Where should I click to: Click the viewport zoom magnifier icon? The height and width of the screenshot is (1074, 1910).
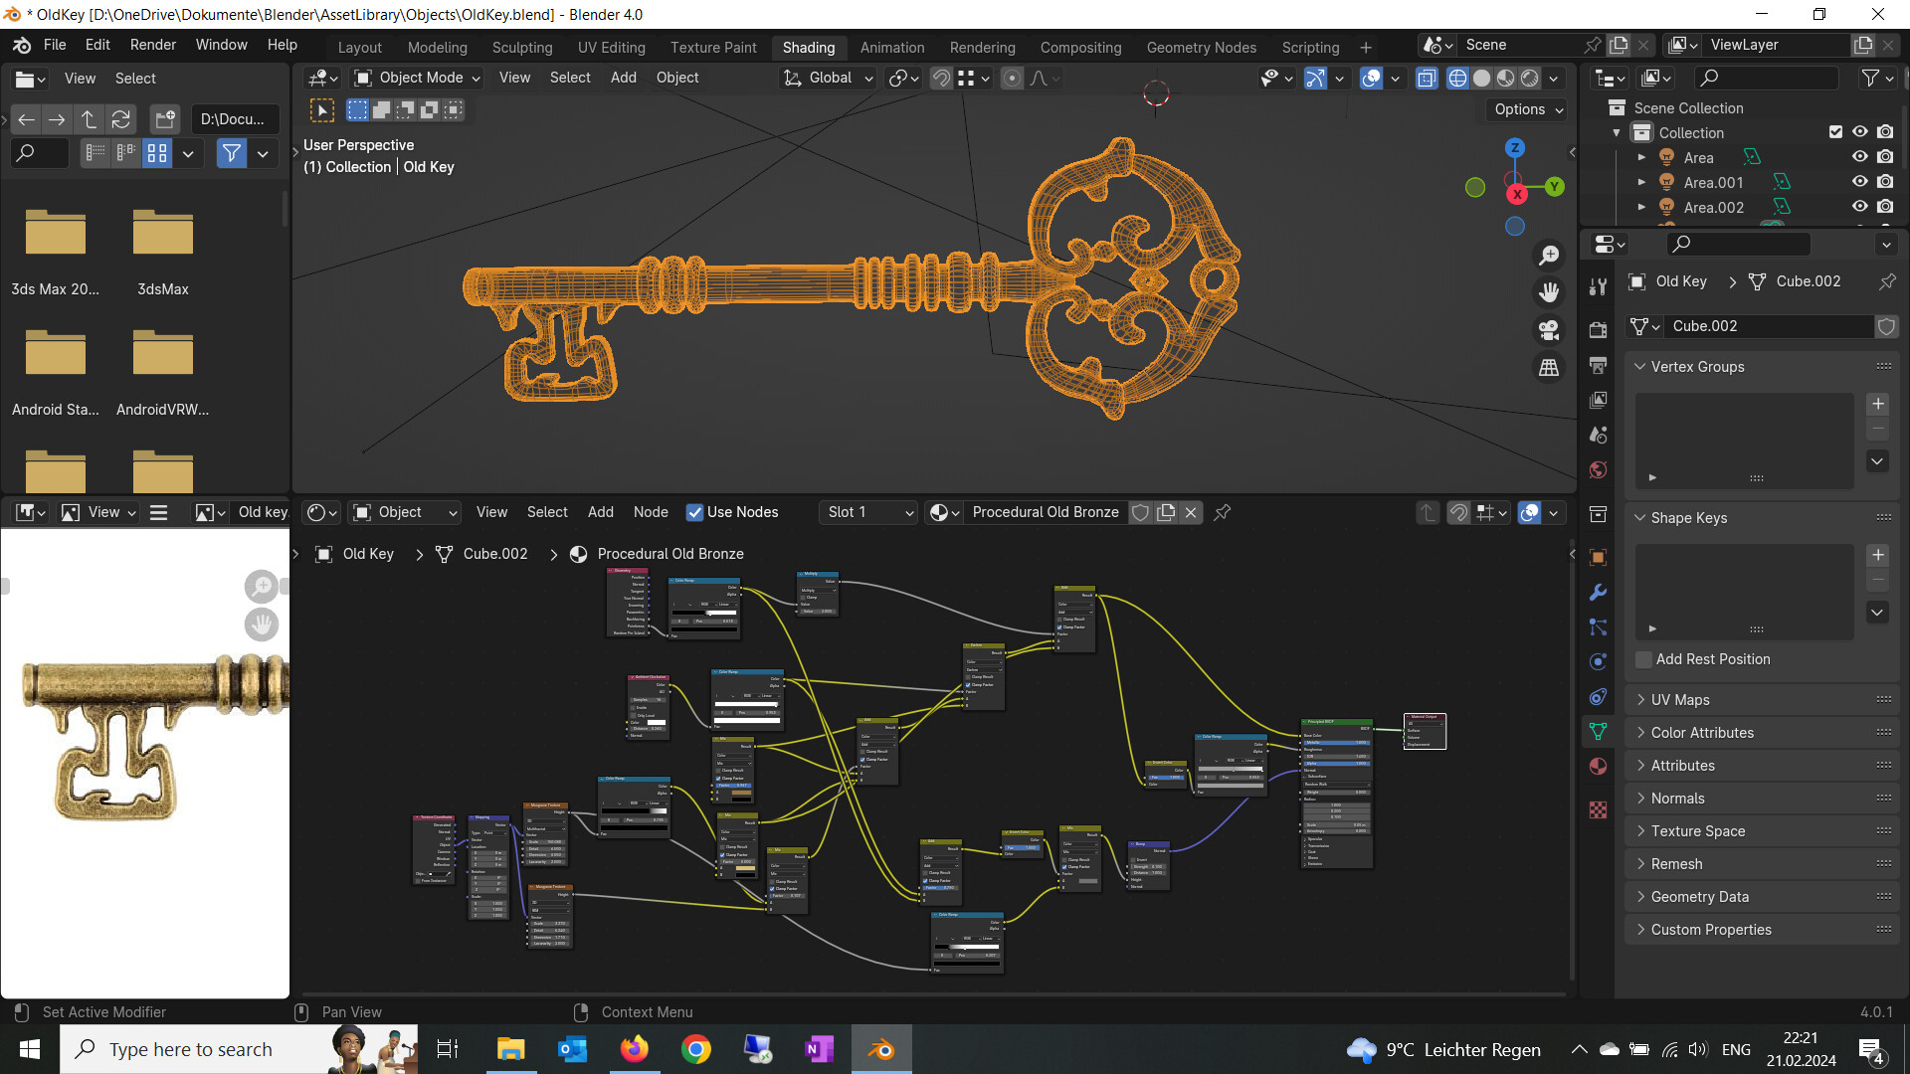(1549, 256)
